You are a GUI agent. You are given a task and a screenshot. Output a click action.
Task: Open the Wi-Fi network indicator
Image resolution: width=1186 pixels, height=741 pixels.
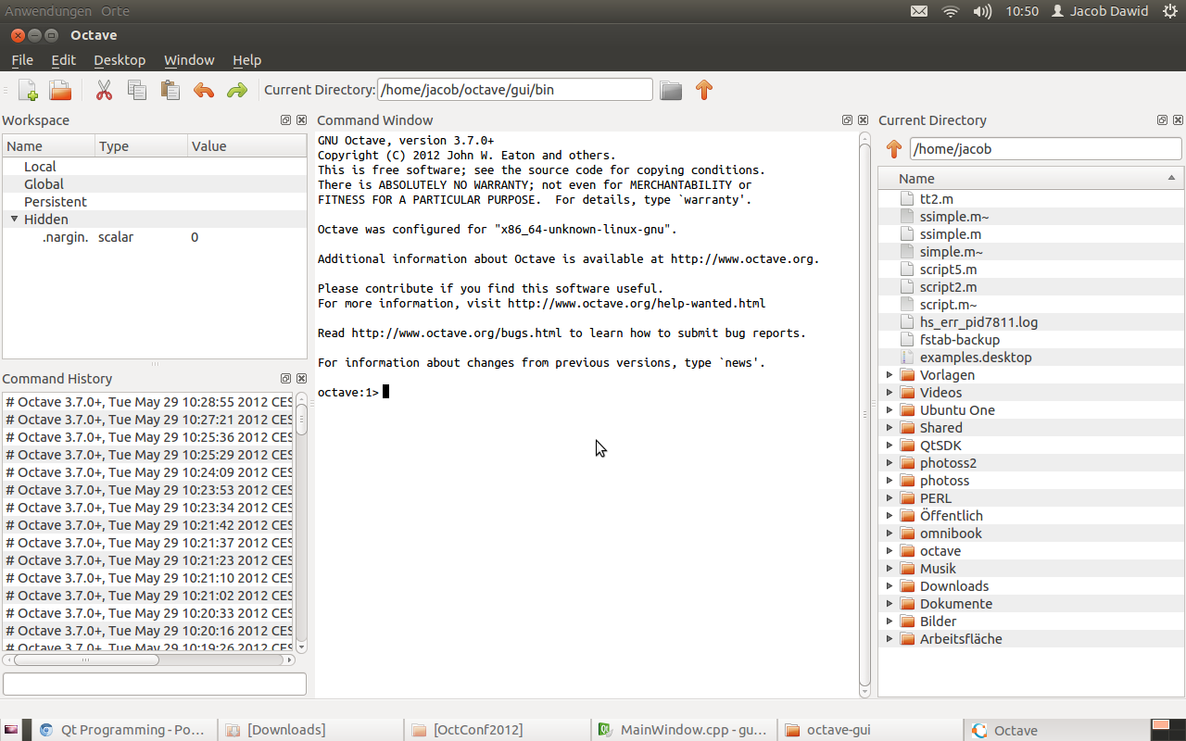(x=950, y=11)
